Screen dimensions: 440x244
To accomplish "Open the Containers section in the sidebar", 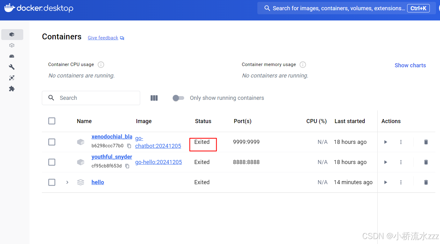I will click(x=12, y=34).
